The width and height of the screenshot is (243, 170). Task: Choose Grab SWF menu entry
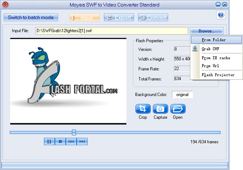click(x=216, y=49)
